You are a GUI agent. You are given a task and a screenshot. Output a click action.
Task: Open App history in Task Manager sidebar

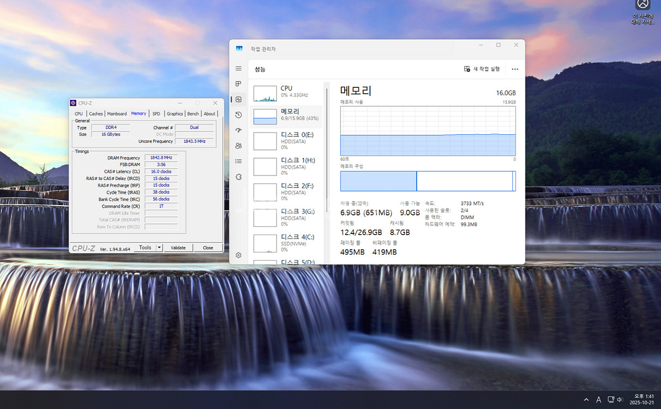pos(238,115)
